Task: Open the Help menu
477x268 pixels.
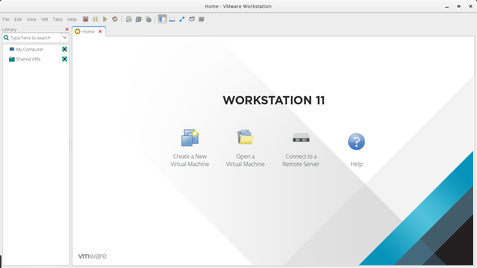Action: click(72, 19)
